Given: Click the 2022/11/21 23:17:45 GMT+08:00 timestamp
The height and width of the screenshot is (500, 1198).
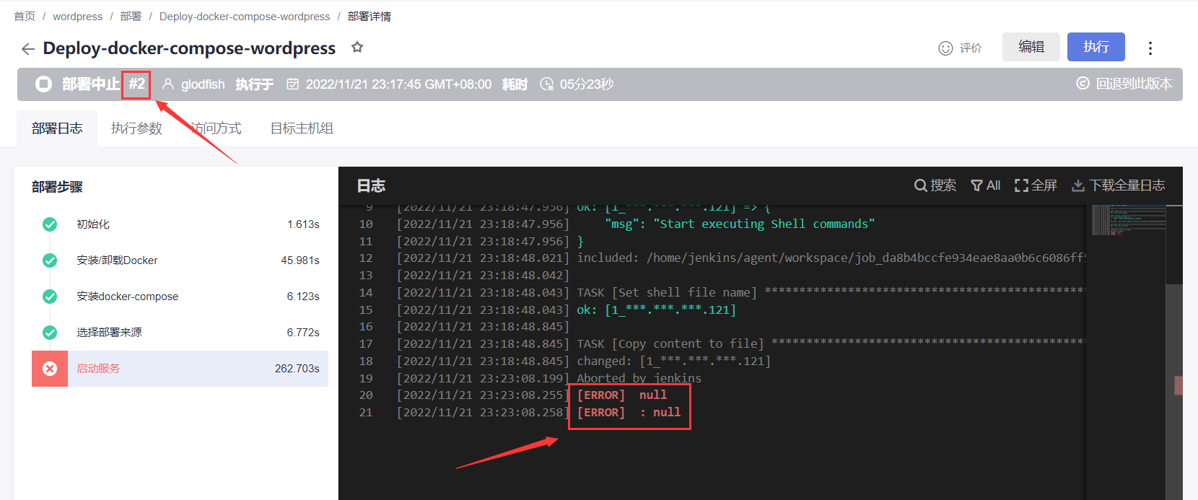Looking at the screenshot, I should pyautogui.click(x=398, y=84).
